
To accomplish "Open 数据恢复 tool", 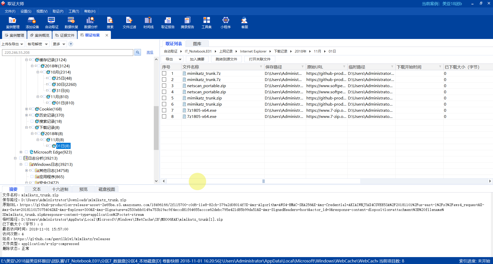I will click(x=71, y=23).
